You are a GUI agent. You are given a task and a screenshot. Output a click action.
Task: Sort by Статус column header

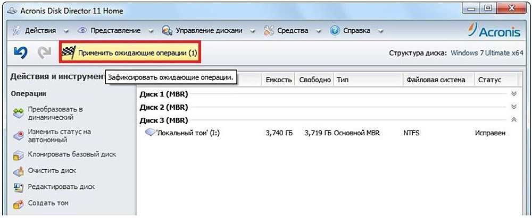click(x=496, y=80)
